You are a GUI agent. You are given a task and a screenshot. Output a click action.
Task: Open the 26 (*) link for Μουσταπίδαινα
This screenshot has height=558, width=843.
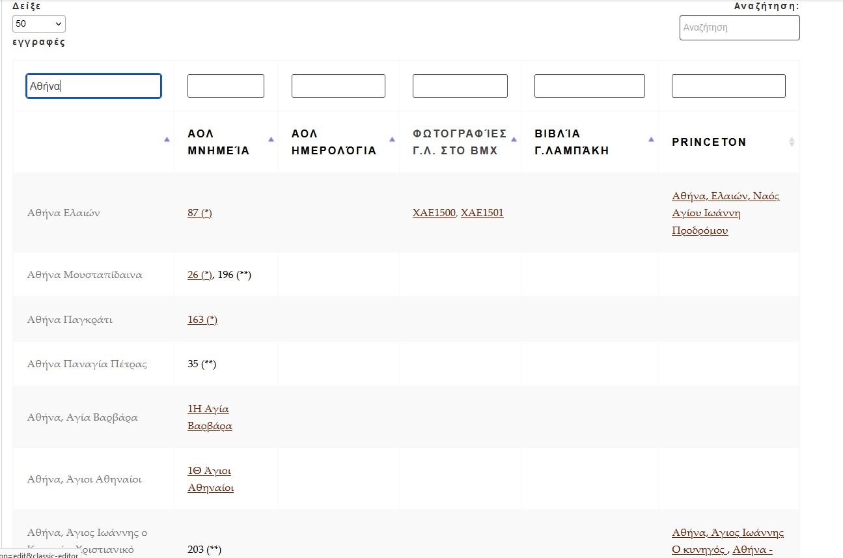(x=199, y=275)
